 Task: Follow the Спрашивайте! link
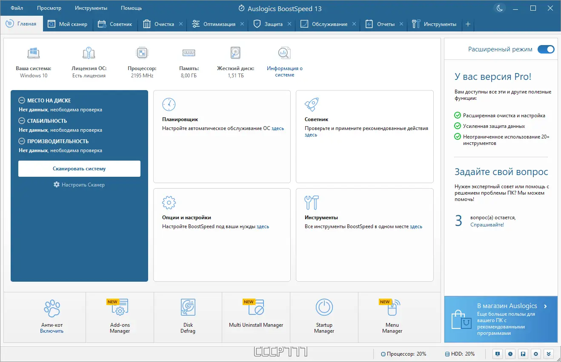[x=487, y=224]
